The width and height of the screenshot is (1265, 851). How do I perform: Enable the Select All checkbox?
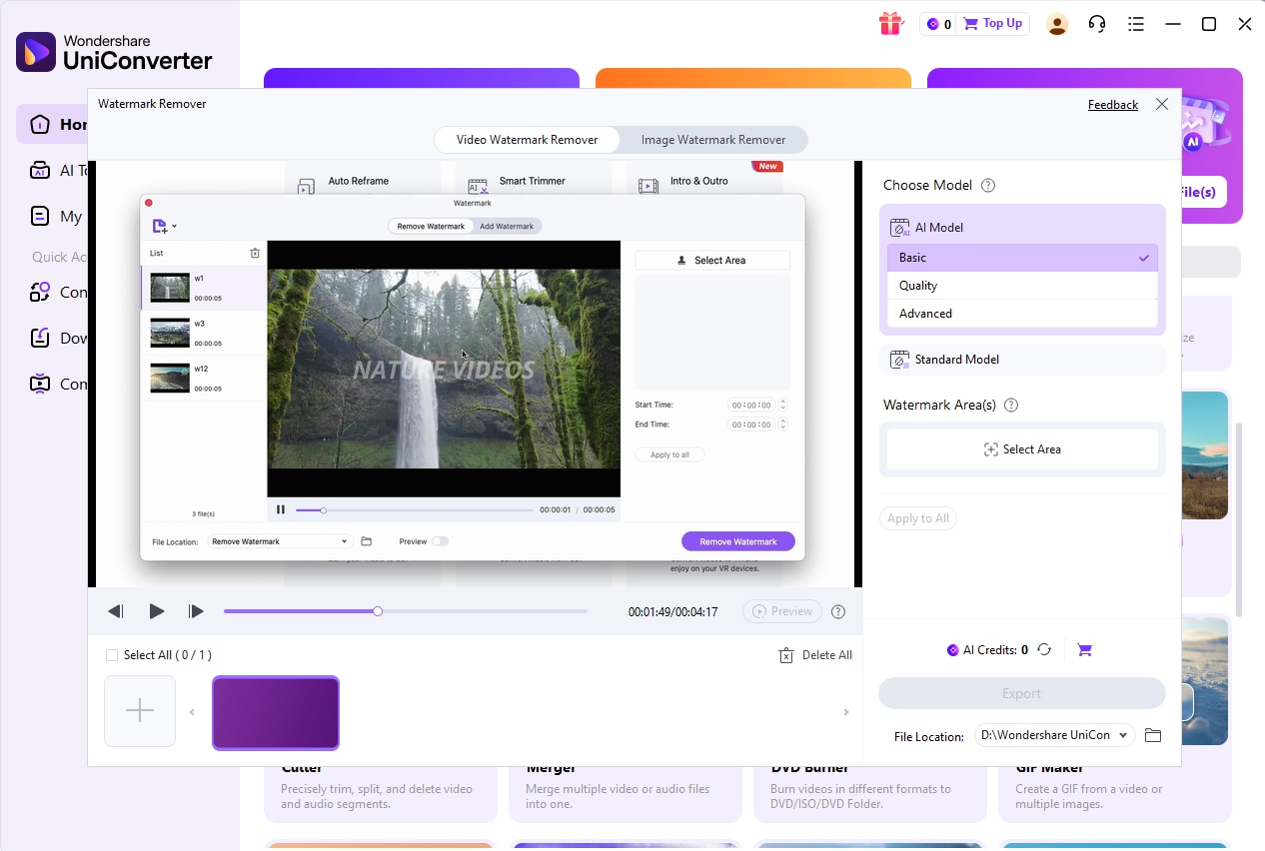[113, 654]
